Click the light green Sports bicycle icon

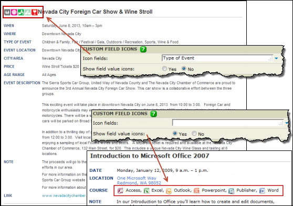tap(27, 12)
